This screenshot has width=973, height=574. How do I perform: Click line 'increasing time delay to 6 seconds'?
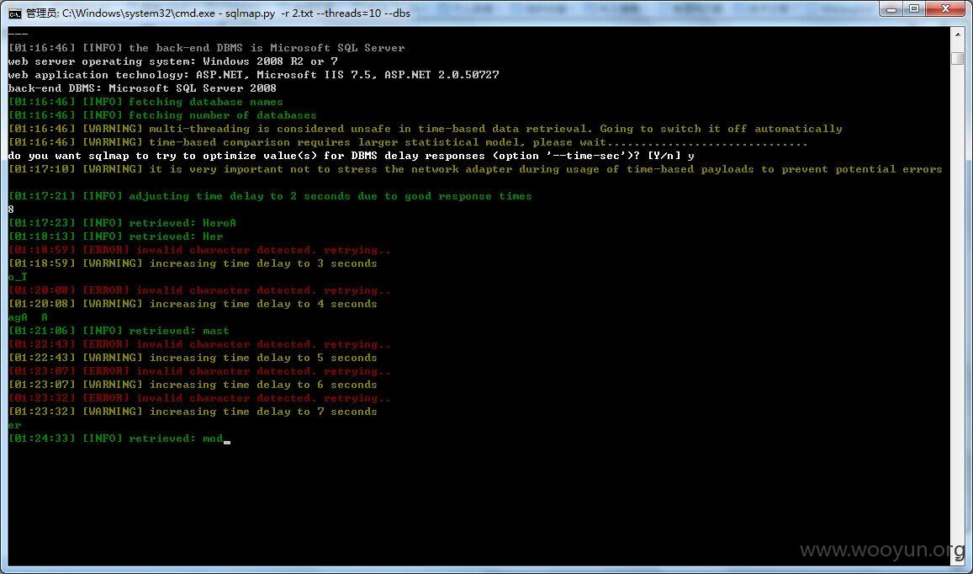pos(193,385)
